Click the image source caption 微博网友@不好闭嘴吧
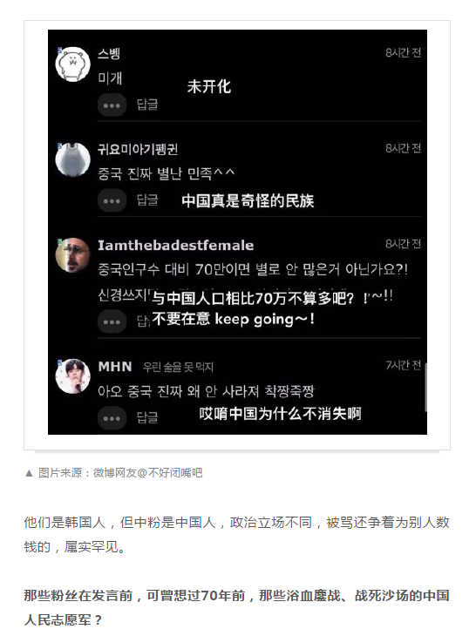This screenshot has width=469, height=629. pos(148,473)
